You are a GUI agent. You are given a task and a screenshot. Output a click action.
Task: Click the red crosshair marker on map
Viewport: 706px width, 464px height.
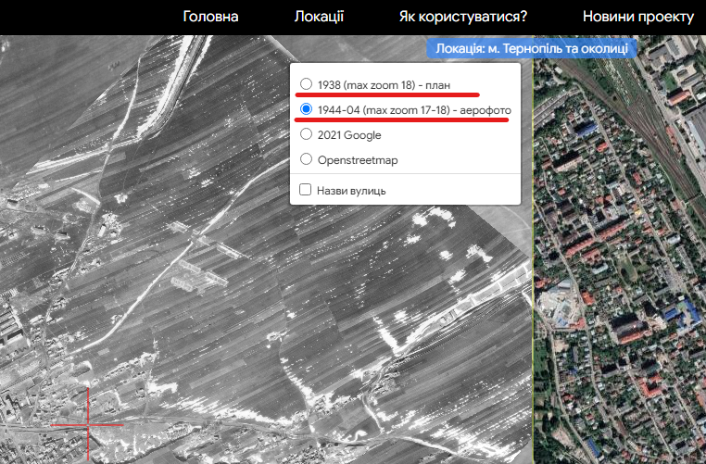pos(88,424)
